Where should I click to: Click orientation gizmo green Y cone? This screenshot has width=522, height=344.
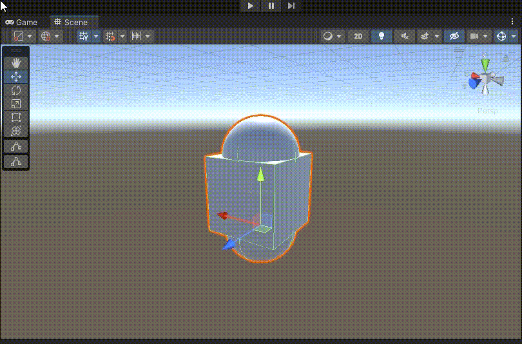(485, 64)
